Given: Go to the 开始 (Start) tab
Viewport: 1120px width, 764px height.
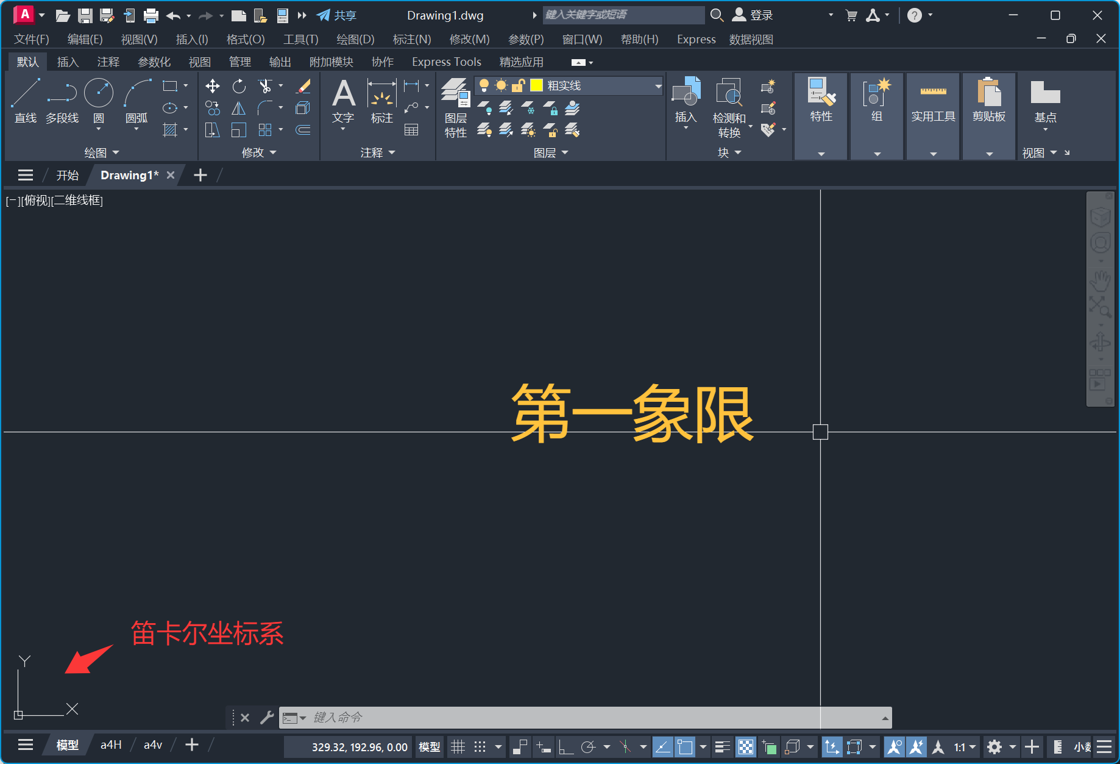Looking at the screenshot, I should 67,176.
